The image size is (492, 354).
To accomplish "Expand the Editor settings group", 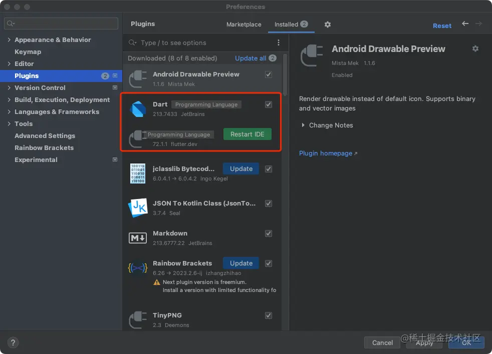I will click(9, 63).
